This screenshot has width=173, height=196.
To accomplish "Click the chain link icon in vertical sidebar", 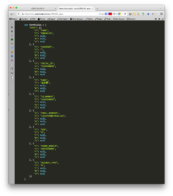I will (12, 44).
